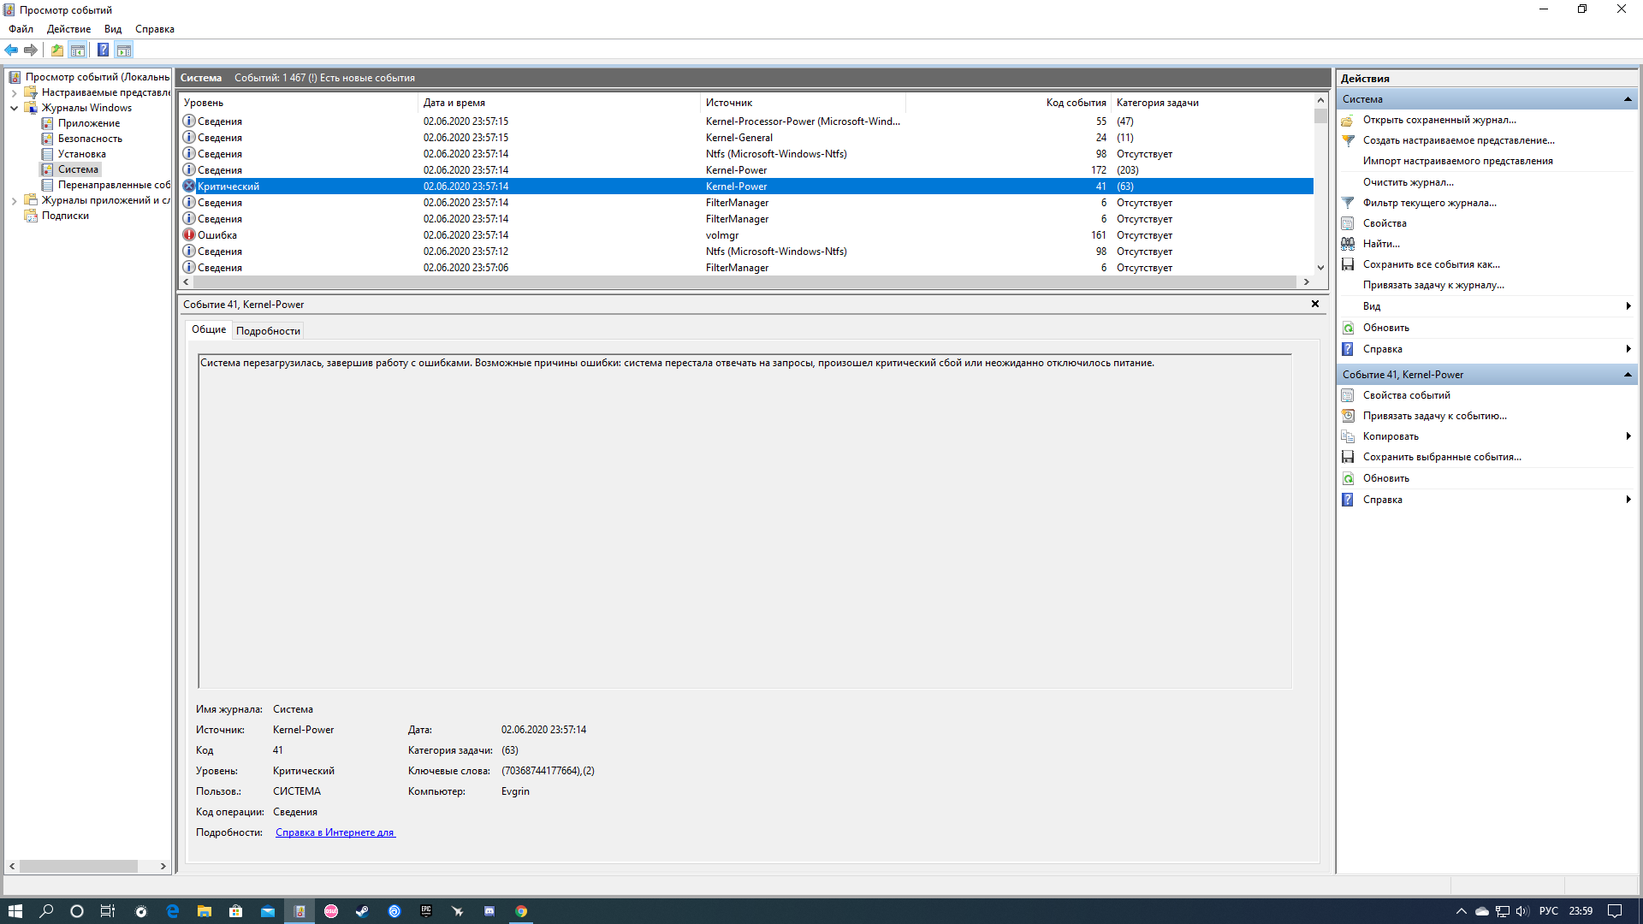Expand Журналы приложений и служб node
1643x924 pixels.
pyautogui.click(x=14, y=200)
